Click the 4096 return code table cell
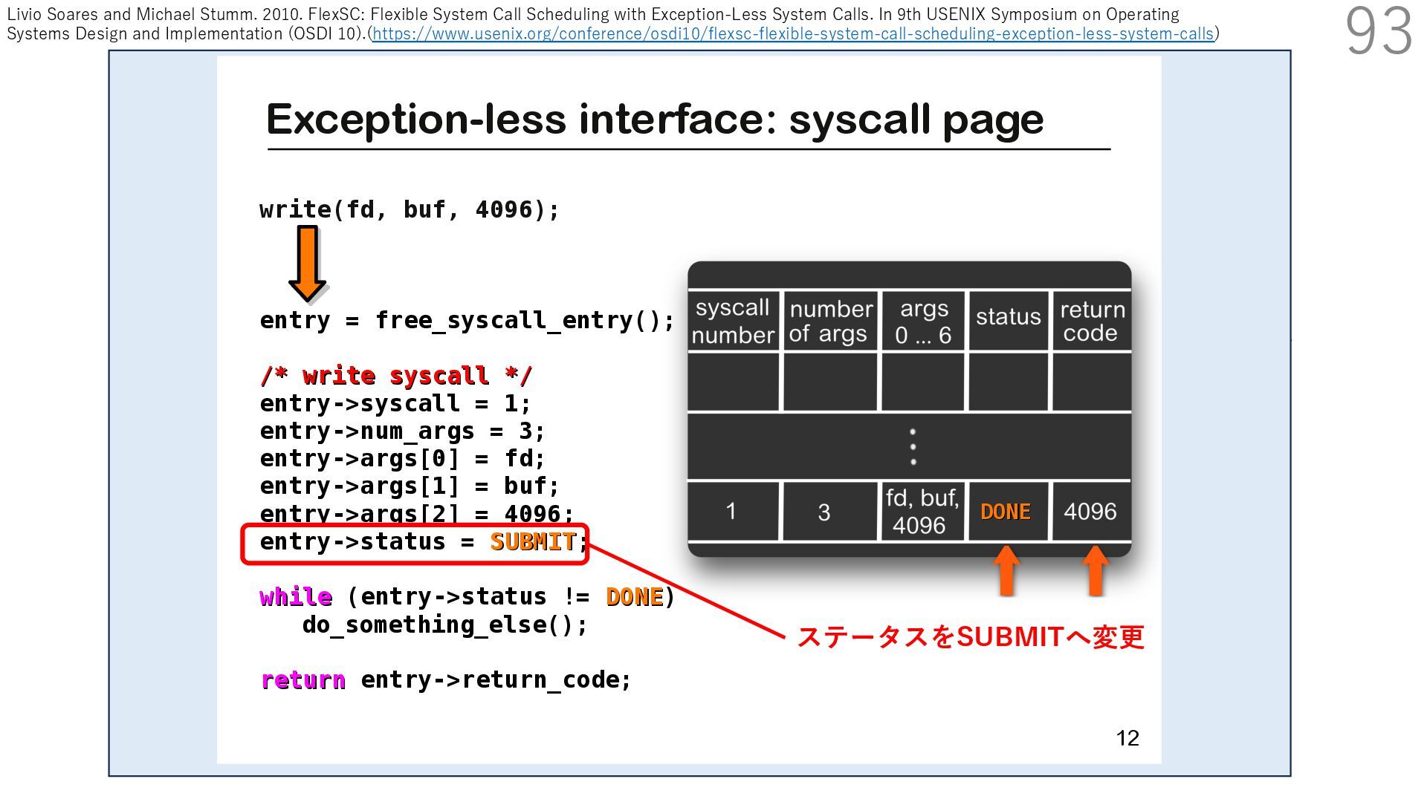The height and width of the screenshot is (802, 1427). tap(1090, 512)
